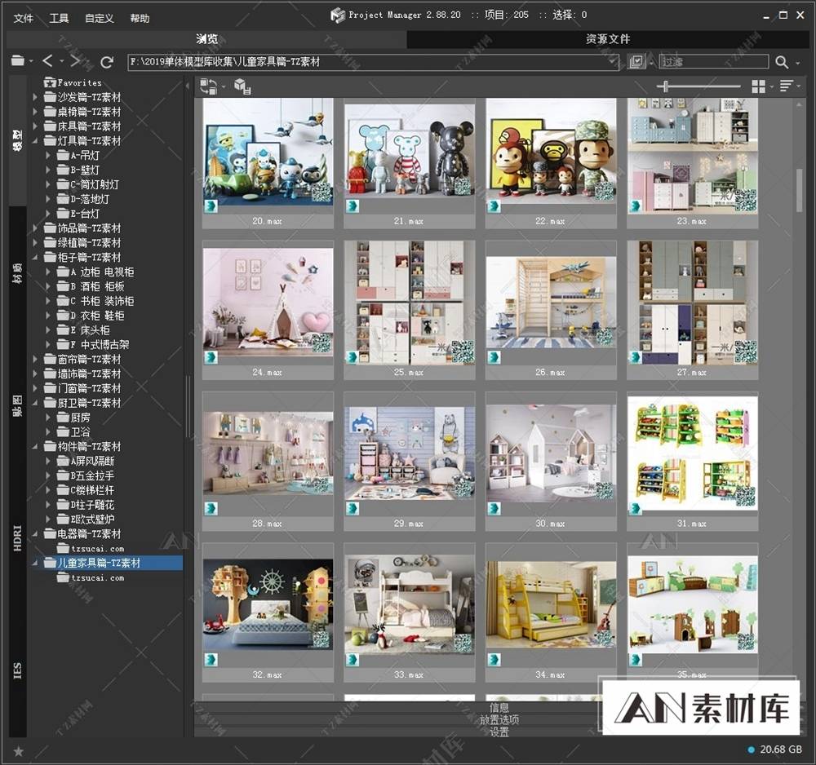The image size is (816, 765).
Task: Expand the 信息 panel
Action: (499, 707)
